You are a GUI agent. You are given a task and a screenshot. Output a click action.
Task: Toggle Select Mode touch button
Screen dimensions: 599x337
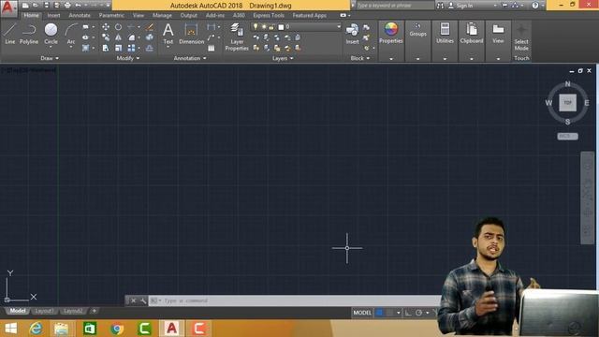pos(521,37)
